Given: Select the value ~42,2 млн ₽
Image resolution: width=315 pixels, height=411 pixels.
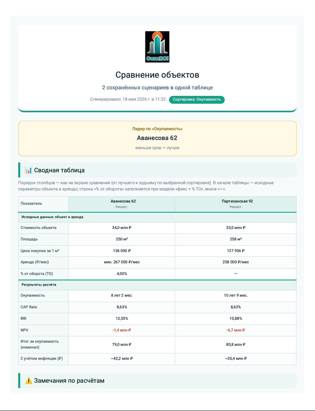Looking at the screenshot, I should pos(122,359).
